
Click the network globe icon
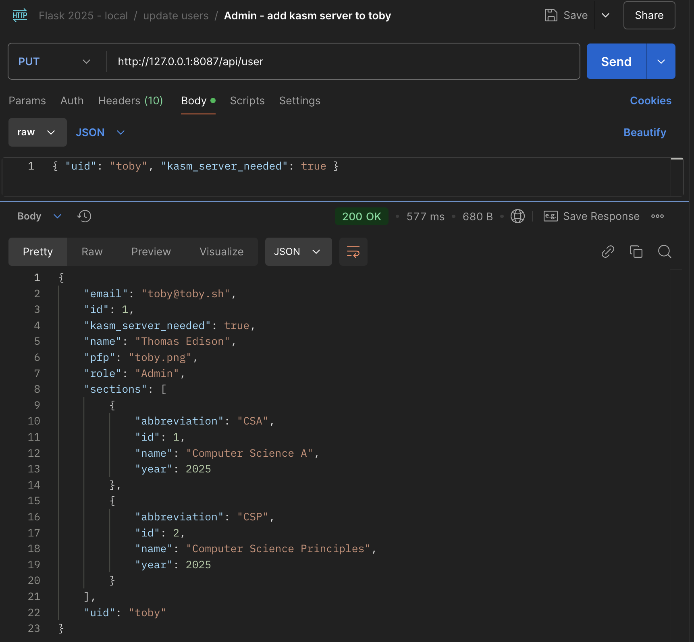click(x=517, y=216)
